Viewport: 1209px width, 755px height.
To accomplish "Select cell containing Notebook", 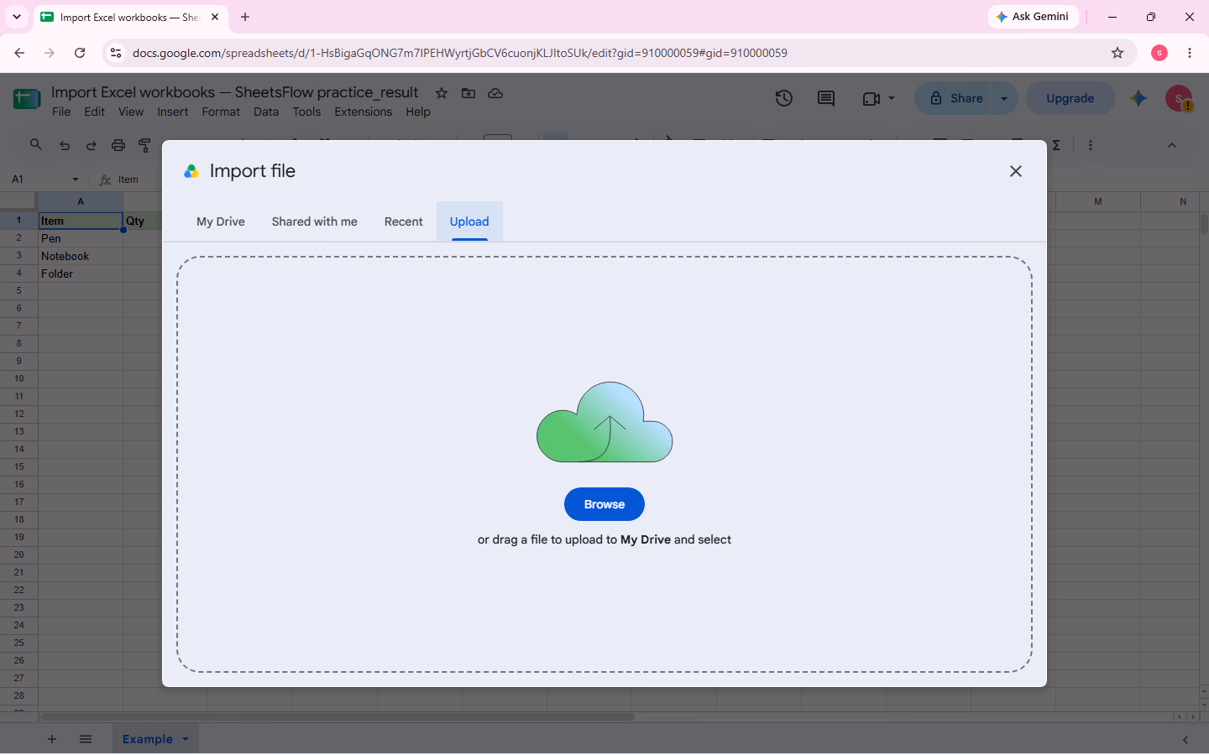I will point(81,256).
